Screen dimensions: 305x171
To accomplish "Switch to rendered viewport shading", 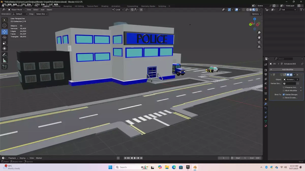I will [x=257, y=10].
